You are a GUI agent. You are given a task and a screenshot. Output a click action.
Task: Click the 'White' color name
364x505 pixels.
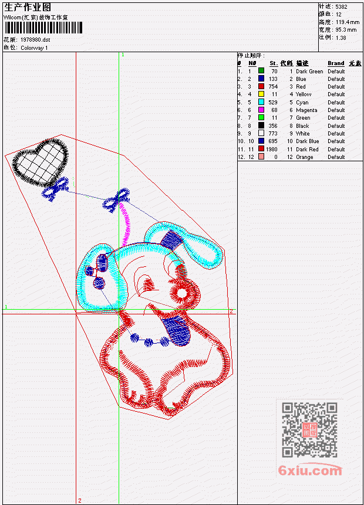click(x=302, y=134)
